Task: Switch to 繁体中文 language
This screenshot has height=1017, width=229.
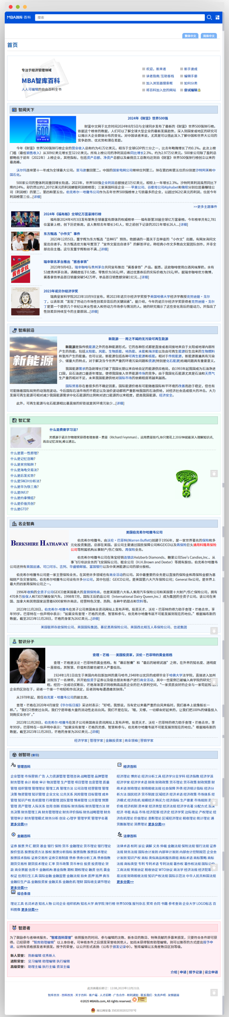Action: (x=190, y=36)
